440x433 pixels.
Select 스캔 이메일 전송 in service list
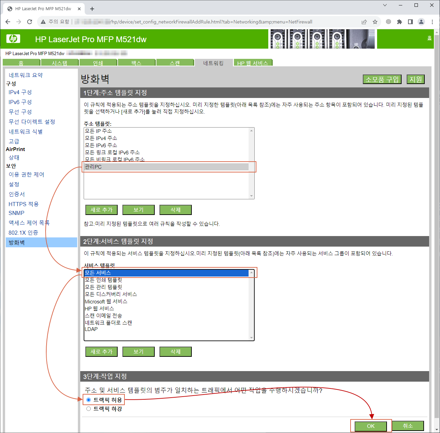166,316
